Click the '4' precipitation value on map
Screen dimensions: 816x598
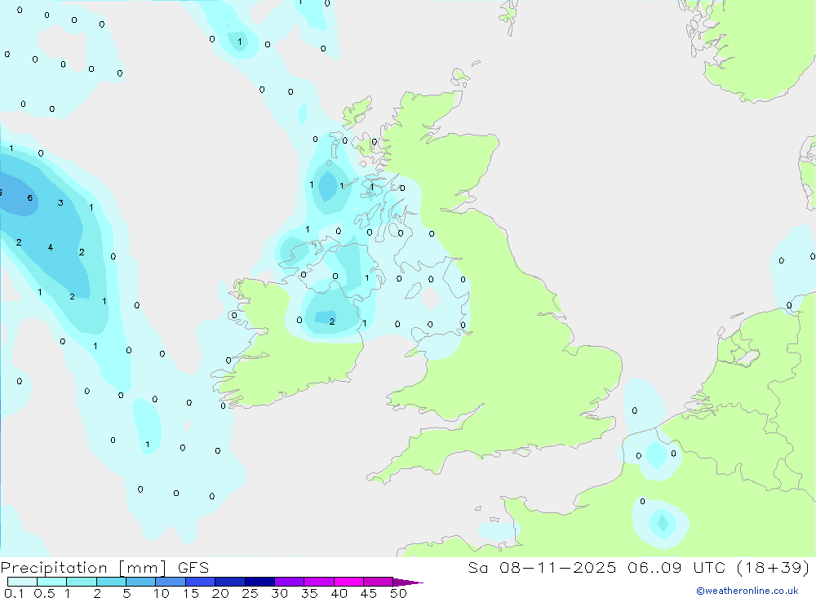51,247
